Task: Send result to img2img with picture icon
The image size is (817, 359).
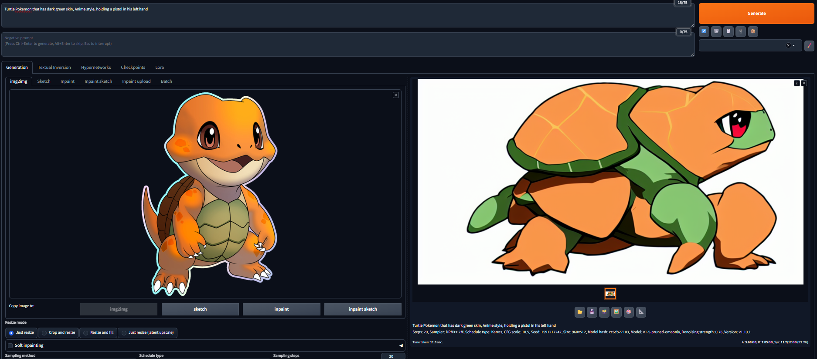Action: (x=616, y=312)
